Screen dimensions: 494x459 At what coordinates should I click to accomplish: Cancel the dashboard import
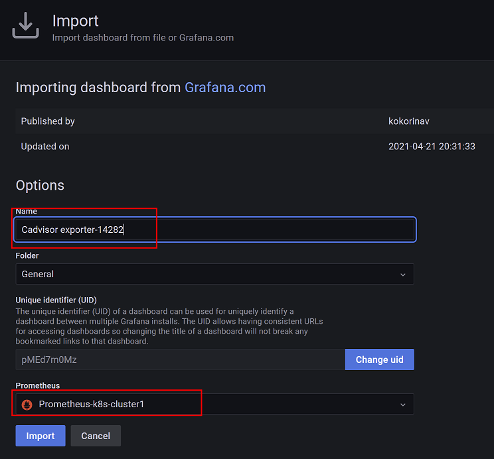(x=96, y=436)
